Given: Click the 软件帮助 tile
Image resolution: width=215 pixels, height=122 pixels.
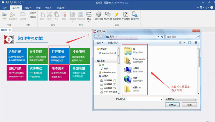Looking at the screenshot, I should point(38,73).
